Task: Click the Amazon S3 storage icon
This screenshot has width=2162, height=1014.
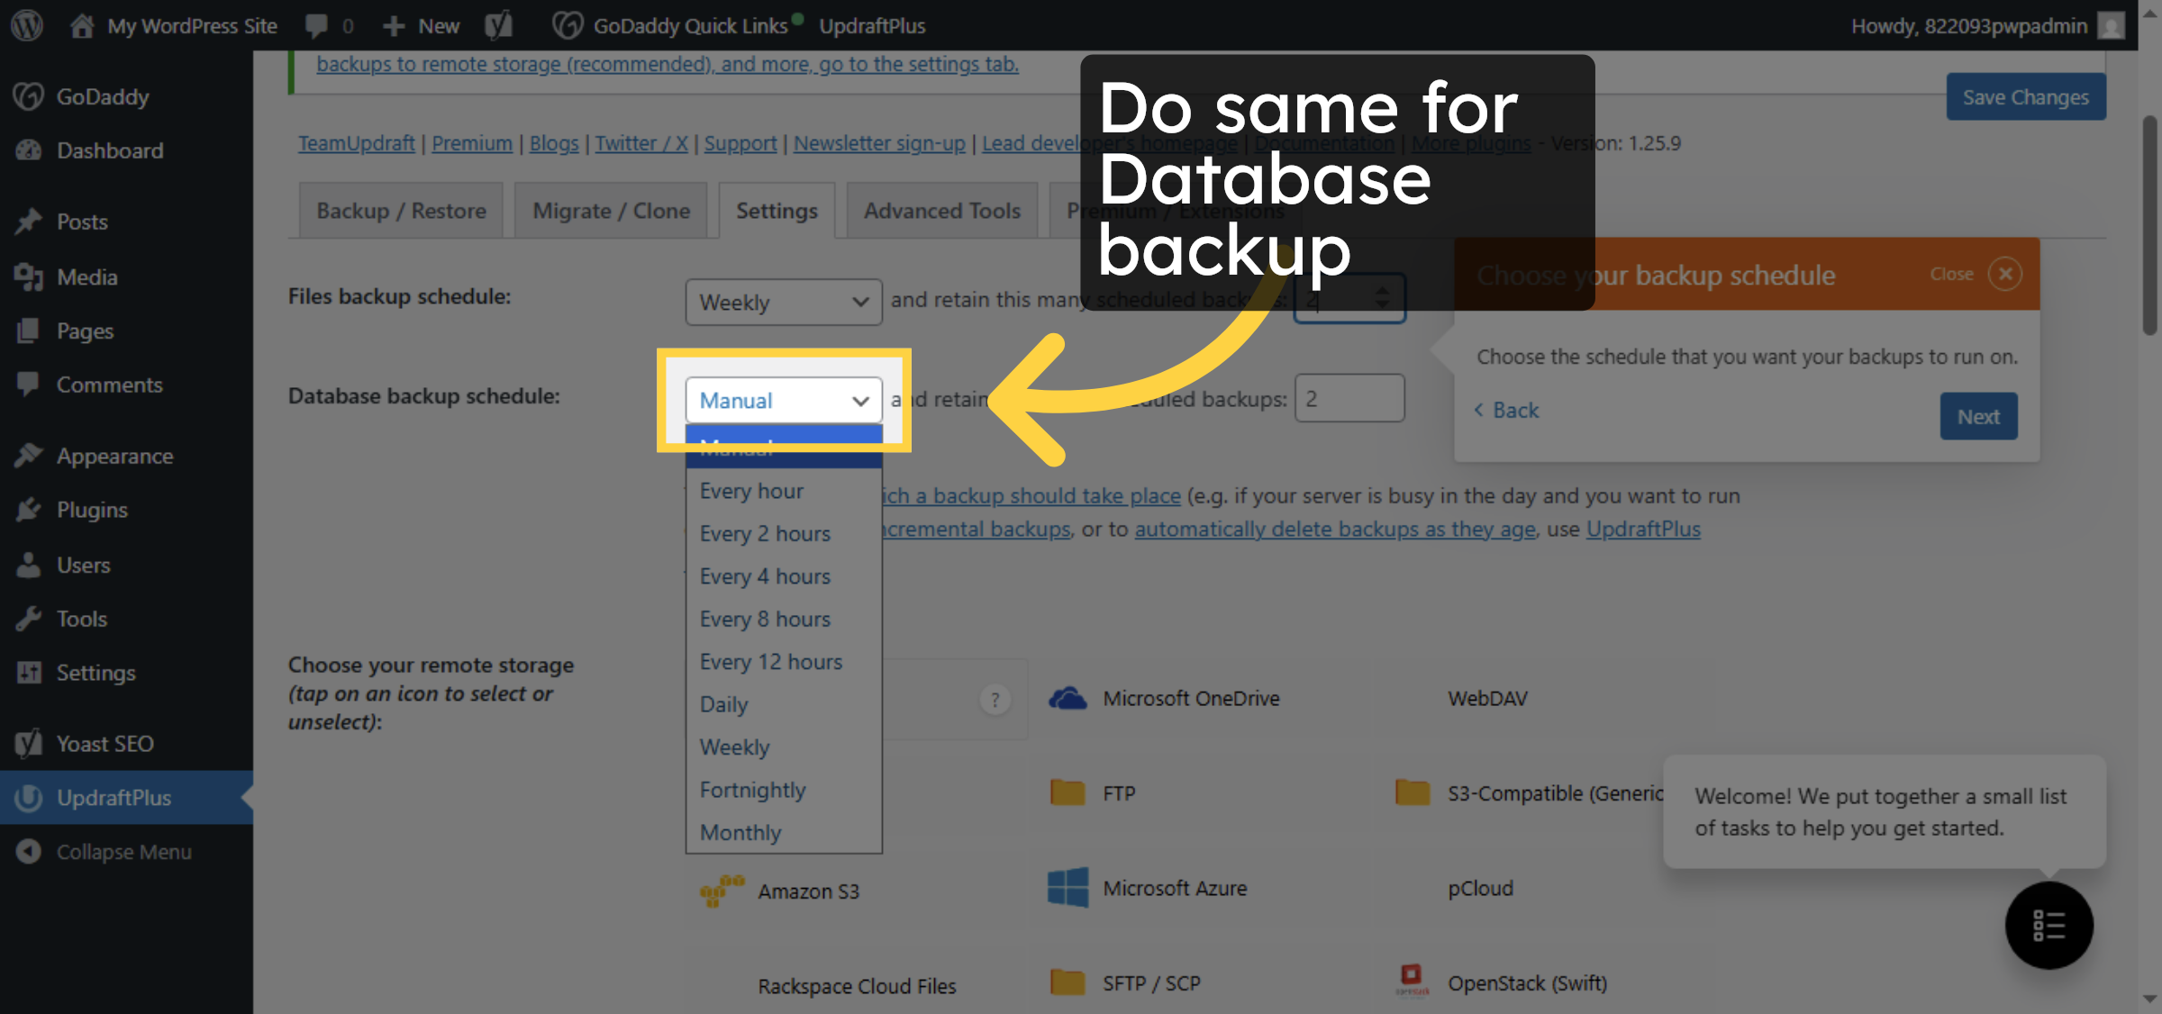Action: click(721, 891)
